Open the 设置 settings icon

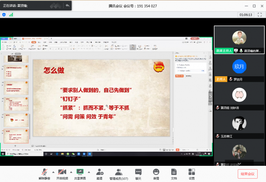[x=192, y=172]
